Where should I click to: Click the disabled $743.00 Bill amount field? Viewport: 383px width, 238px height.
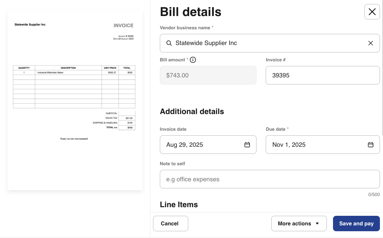coord(208,75)
